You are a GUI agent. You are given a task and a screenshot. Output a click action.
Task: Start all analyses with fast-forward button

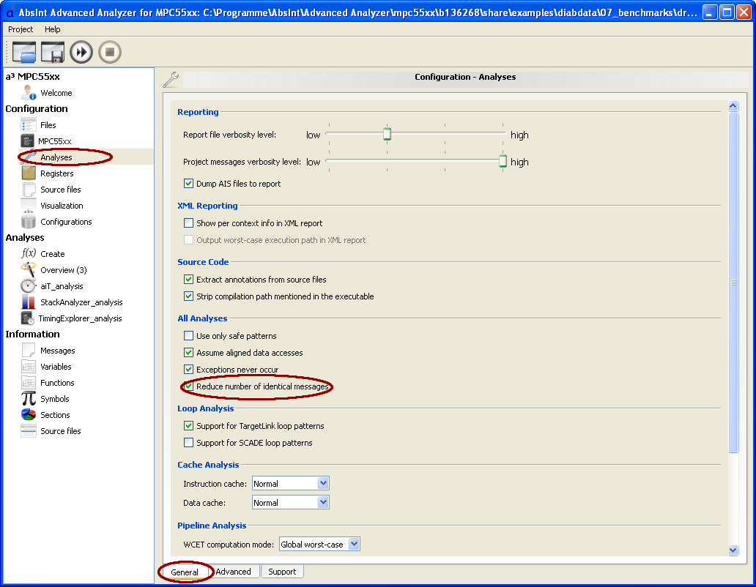tap(81, 52)
